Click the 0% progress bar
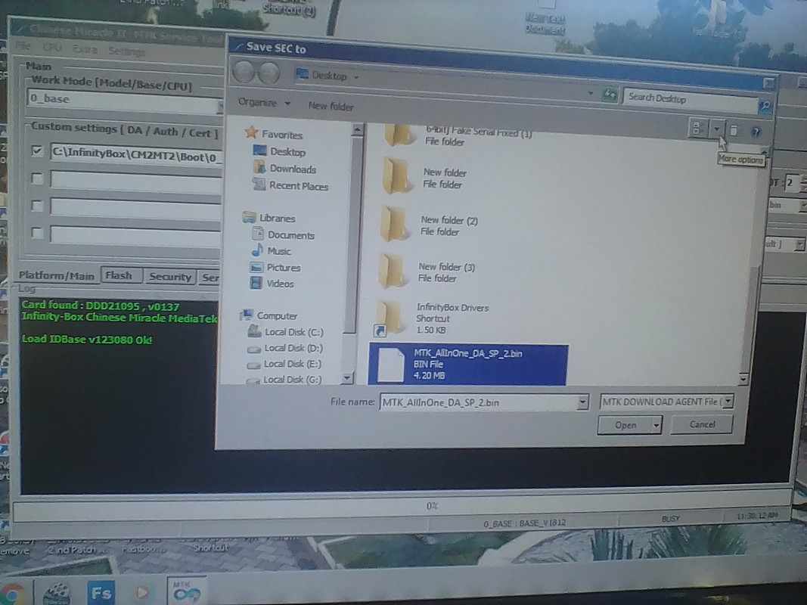807x605 pixels. pos(402,506)
